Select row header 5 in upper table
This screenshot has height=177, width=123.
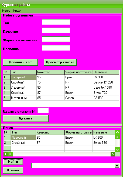pyautogui.click(x=7, y=98)
